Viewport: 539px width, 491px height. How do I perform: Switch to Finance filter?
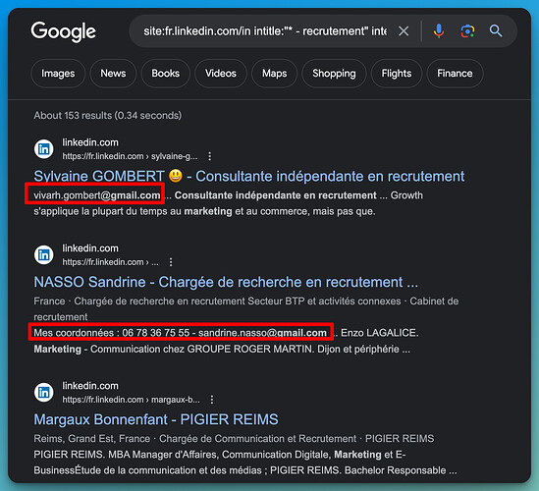[x=455, y=74]
